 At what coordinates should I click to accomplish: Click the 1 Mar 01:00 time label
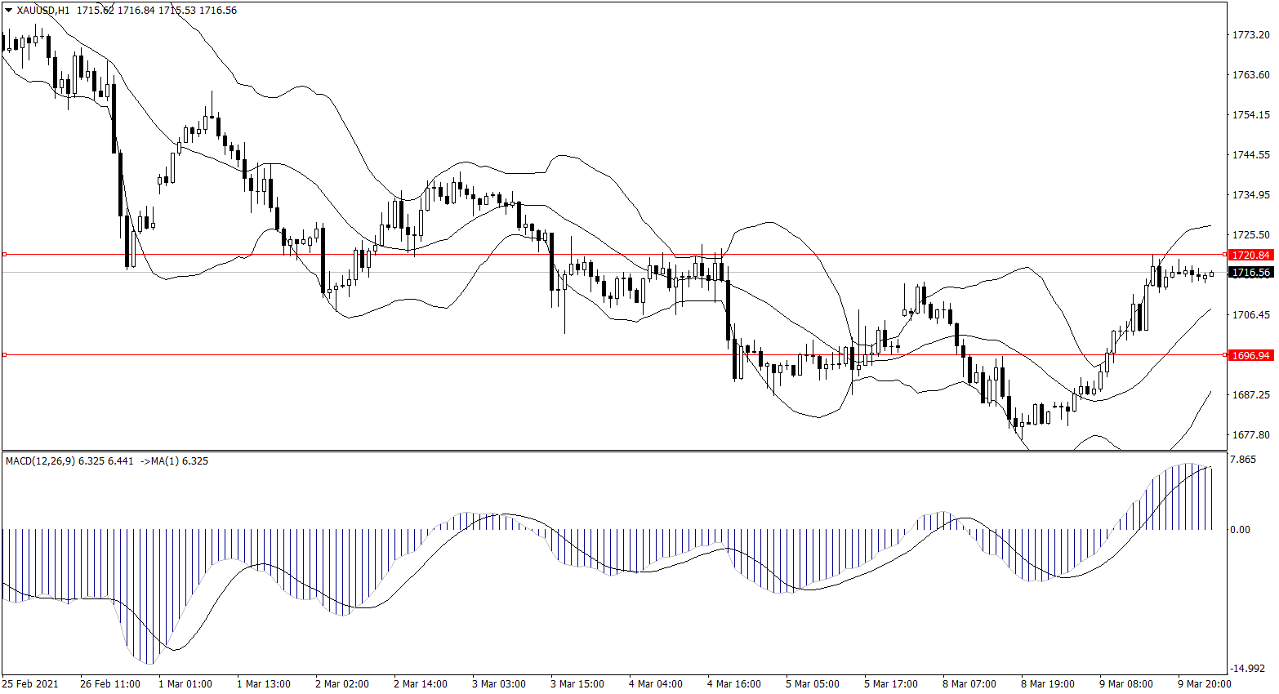[185, 684]
